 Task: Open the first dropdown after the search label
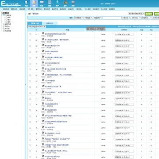(x=79, y=18)
